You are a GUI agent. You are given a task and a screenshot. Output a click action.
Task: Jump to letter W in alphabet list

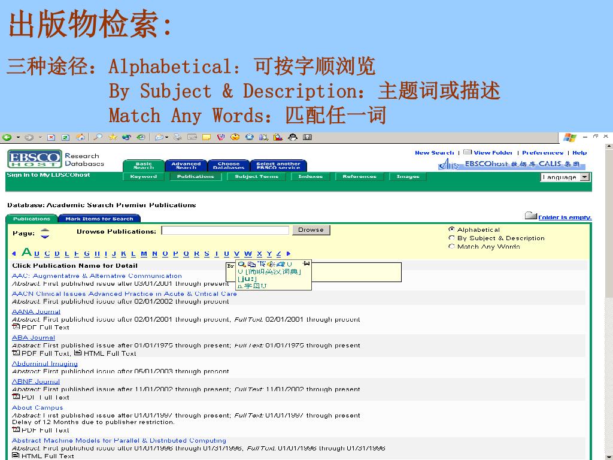coord(248,254)
